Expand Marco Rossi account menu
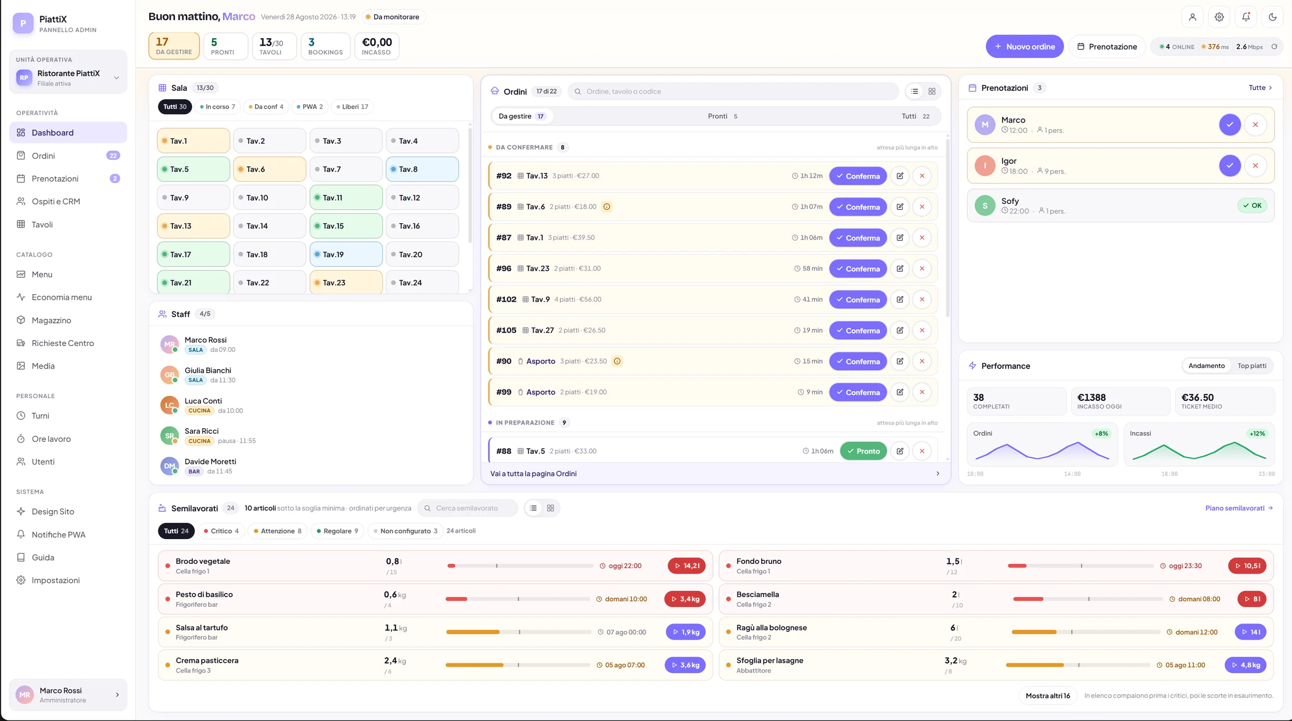1292x721 pixels. click(x=68, y=695)
